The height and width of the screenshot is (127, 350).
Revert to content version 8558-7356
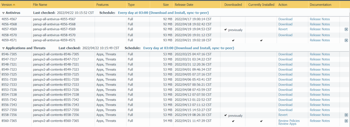(x=283, y=115)
